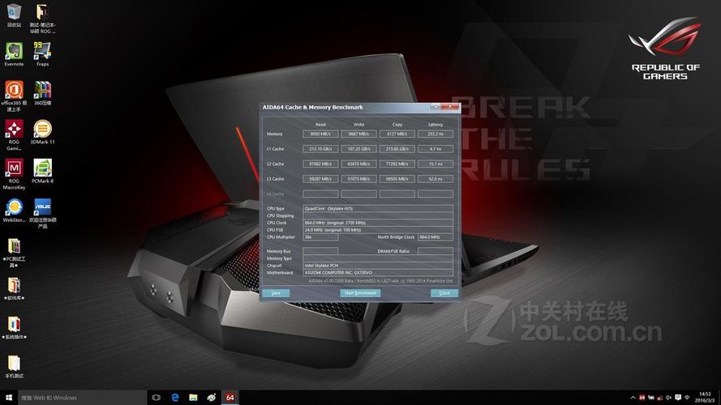Open the Windows Start menu
This screenshot has width=721, height=405.
(x=9, y=398)
